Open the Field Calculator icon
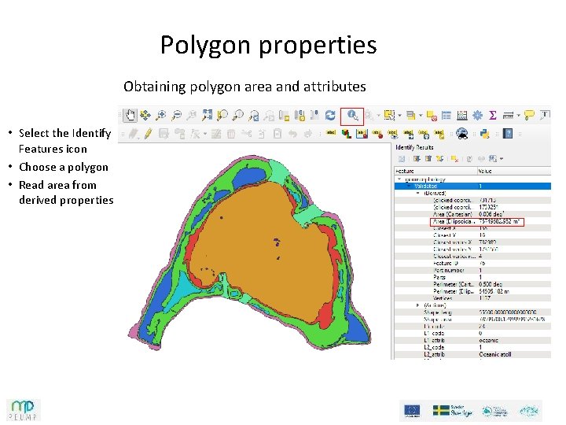The width and height of the screenshot is (566, 425). pyautogui.click(x=462, y=116)
